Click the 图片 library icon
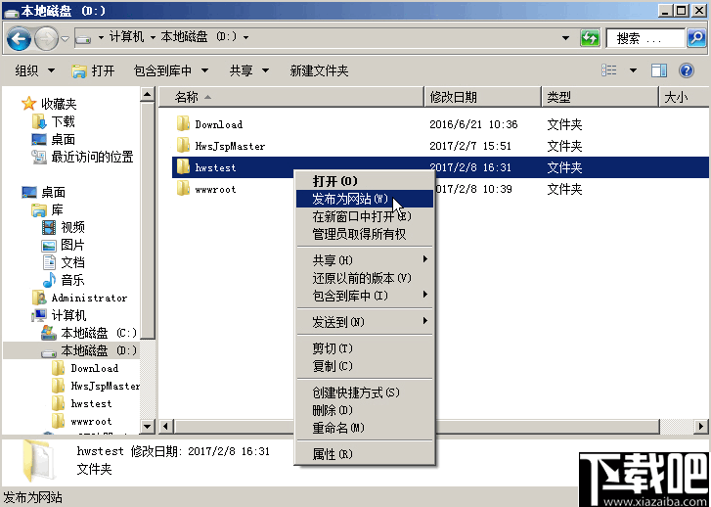The height and width of the screenshot is (507, 711). pyautogui.click(x=49, y=245)
